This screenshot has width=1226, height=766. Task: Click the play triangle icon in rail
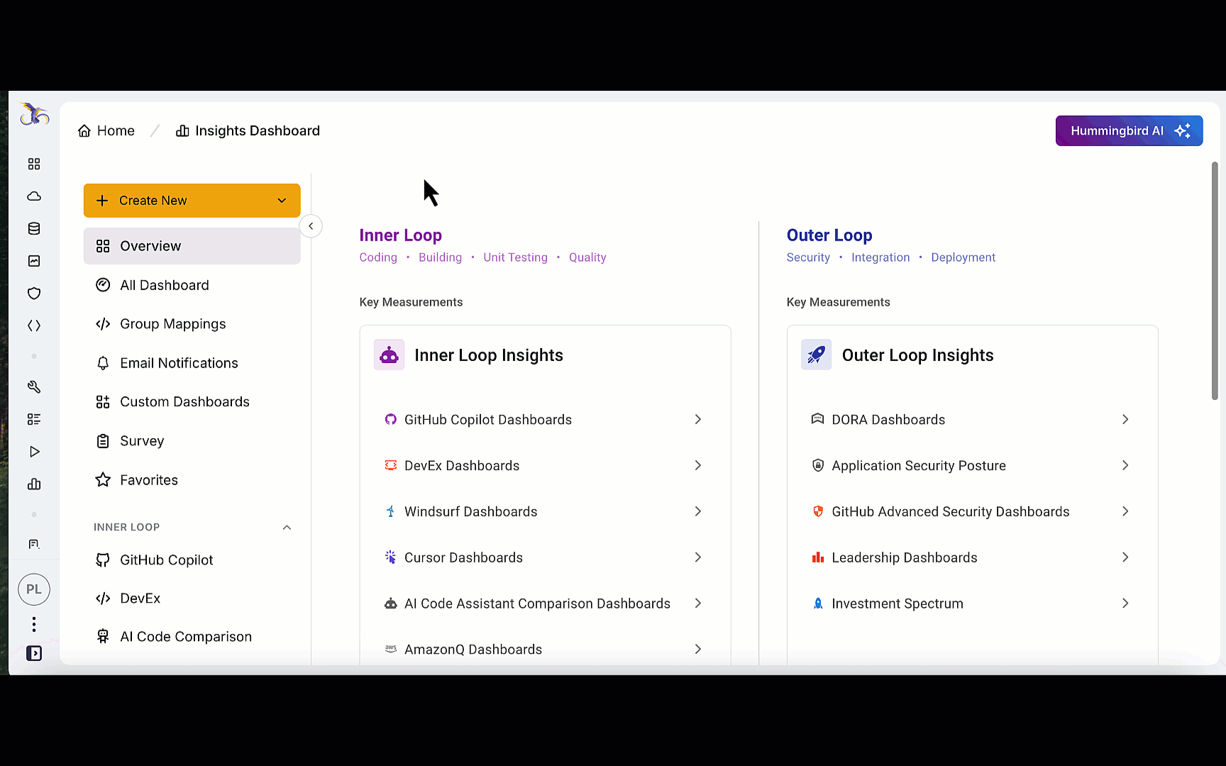pyautogui.click(x=34, y=452)
